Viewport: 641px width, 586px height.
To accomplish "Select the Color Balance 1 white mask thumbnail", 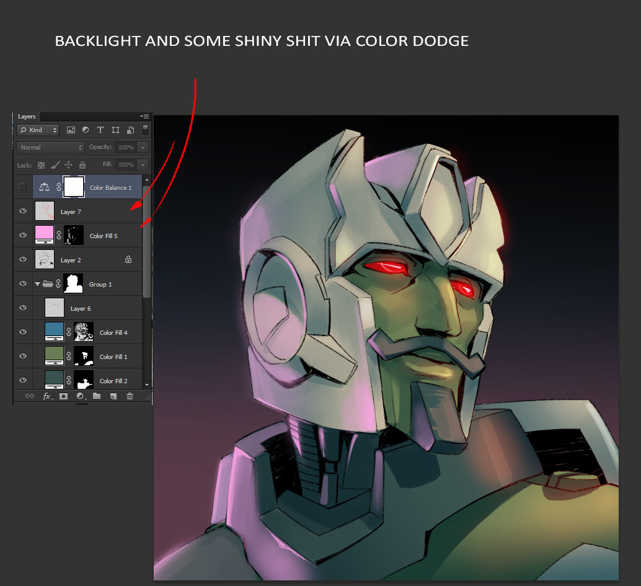I will click(x=74, y=187).
